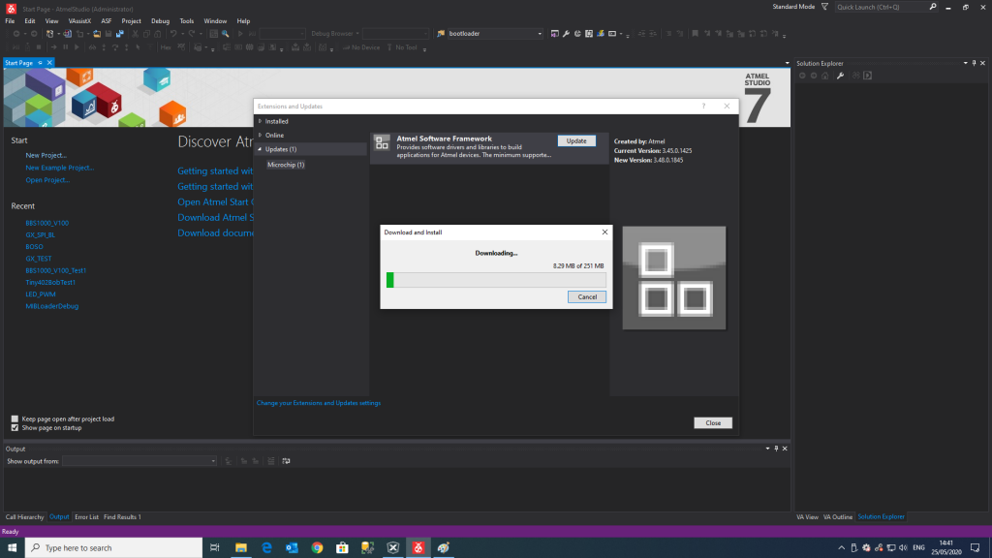The image size is (992, 558).
Task: Click the Find in Files magnifier icon
Action: coord(225,34)
